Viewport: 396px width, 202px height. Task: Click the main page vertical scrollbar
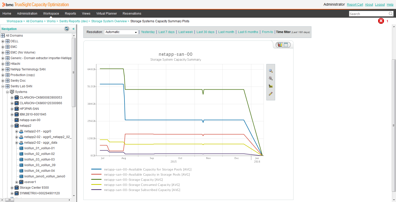coord(394,125)
